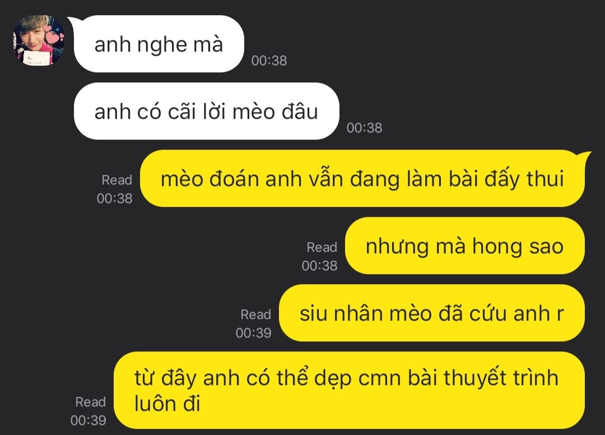Click the word "luôn đi" in the last bubble
The height and width of the screenshot is (435, 605).
coord(167,404)
